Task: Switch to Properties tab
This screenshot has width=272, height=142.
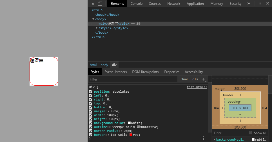Action: pyautogui.click(x=172, y=72)
